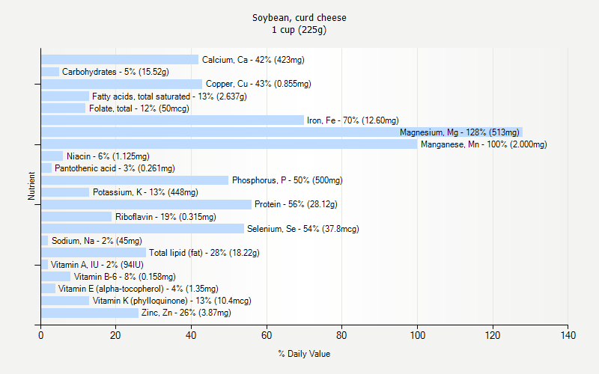This screenshot has width=599, height=374.
Task: Click the Zinc bar in the chart
Action: (x=89, y=313)
